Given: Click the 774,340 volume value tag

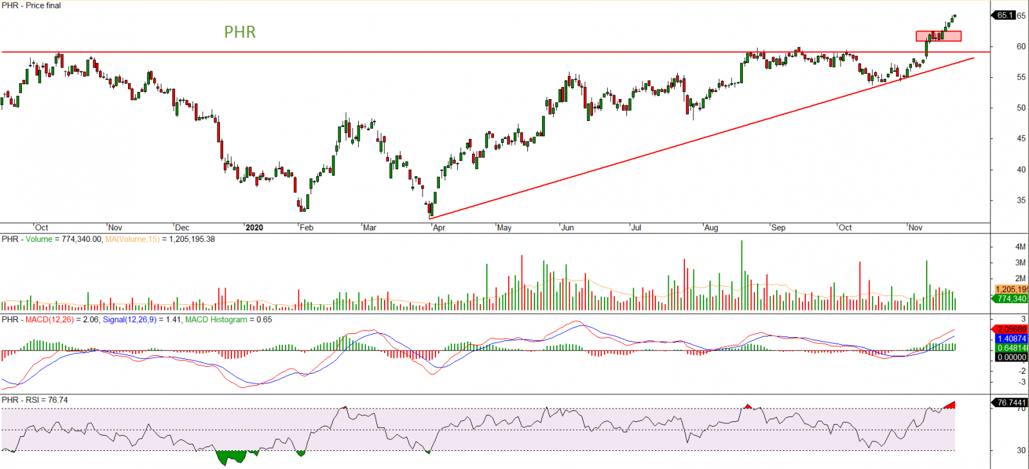Looking at the screenshot, I should 1011,299.
